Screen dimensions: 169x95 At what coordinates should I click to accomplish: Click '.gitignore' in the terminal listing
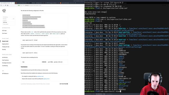tap(123, 68)
